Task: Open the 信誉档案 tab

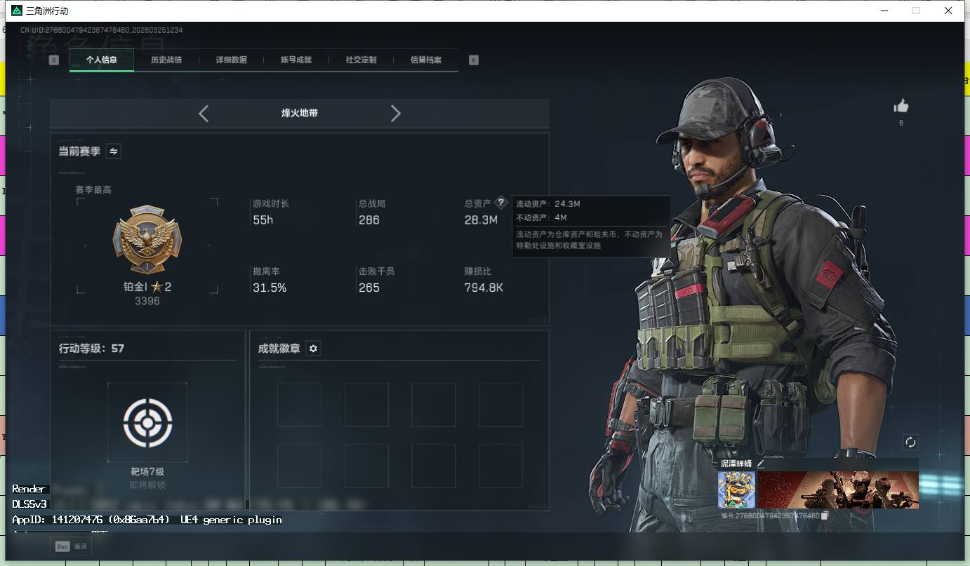Action: point(426,60)
